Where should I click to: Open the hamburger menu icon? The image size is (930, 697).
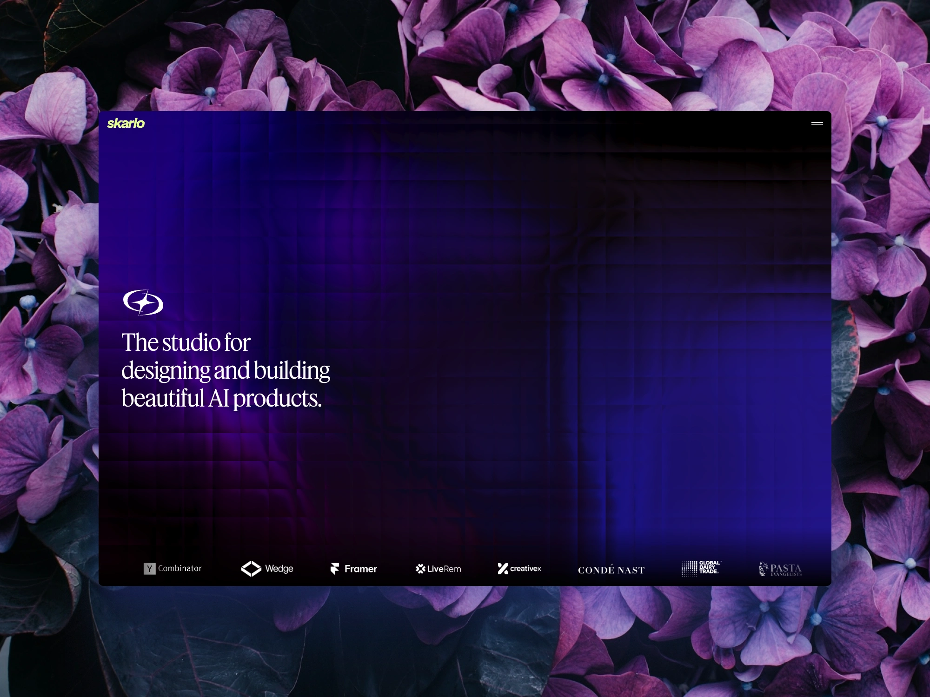coord(817,124)
